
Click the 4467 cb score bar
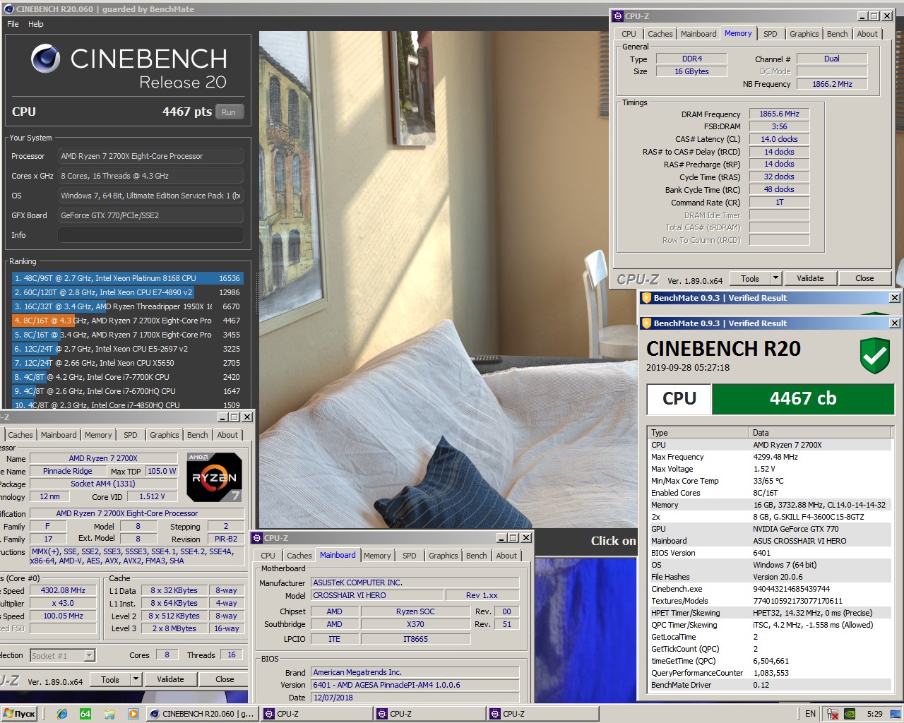click(803, 399)
